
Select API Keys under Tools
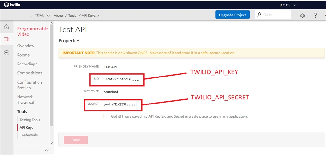(26, 127)
